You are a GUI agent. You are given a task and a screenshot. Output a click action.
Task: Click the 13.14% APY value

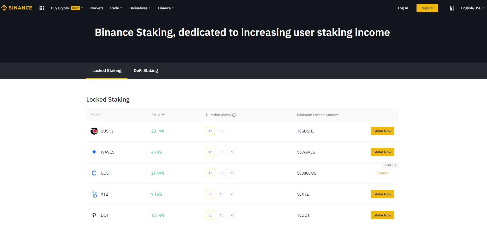pos(158,215)
